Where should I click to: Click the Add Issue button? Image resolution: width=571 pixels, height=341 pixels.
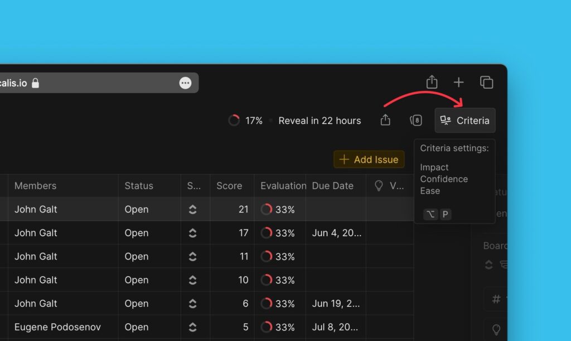point(369,160)
